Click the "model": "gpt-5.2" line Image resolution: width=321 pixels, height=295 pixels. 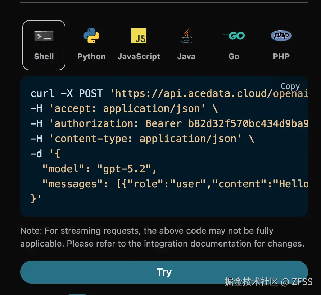[x=99, y=169]
